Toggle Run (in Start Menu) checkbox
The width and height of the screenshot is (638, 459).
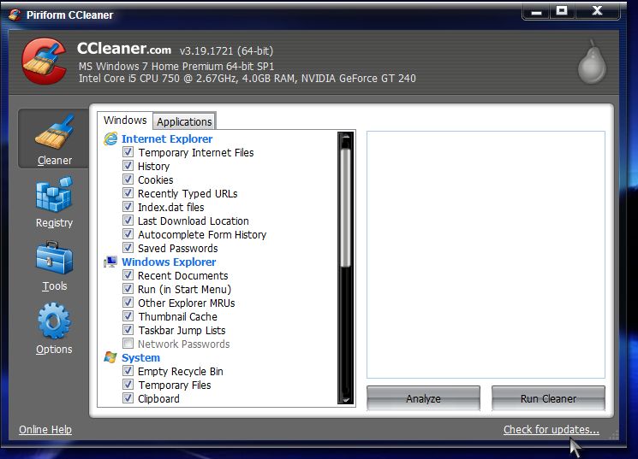pos(128,289)
